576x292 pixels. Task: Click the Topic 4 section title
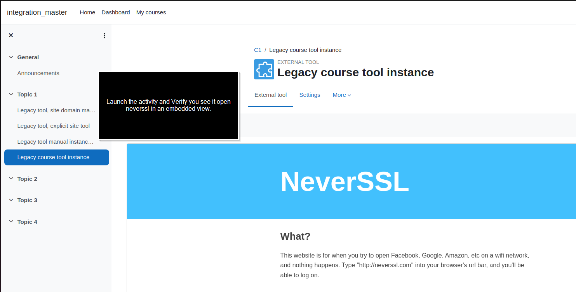click(x=27, y=222)
